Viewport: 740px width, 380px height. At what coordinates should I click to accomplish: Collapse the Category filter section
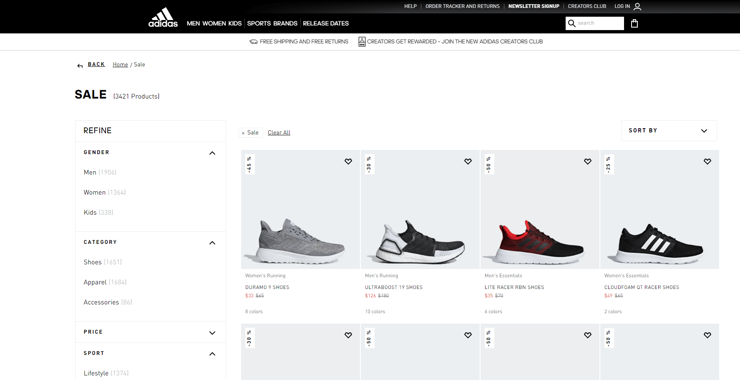pyautogui.click(x=212, y=243)
